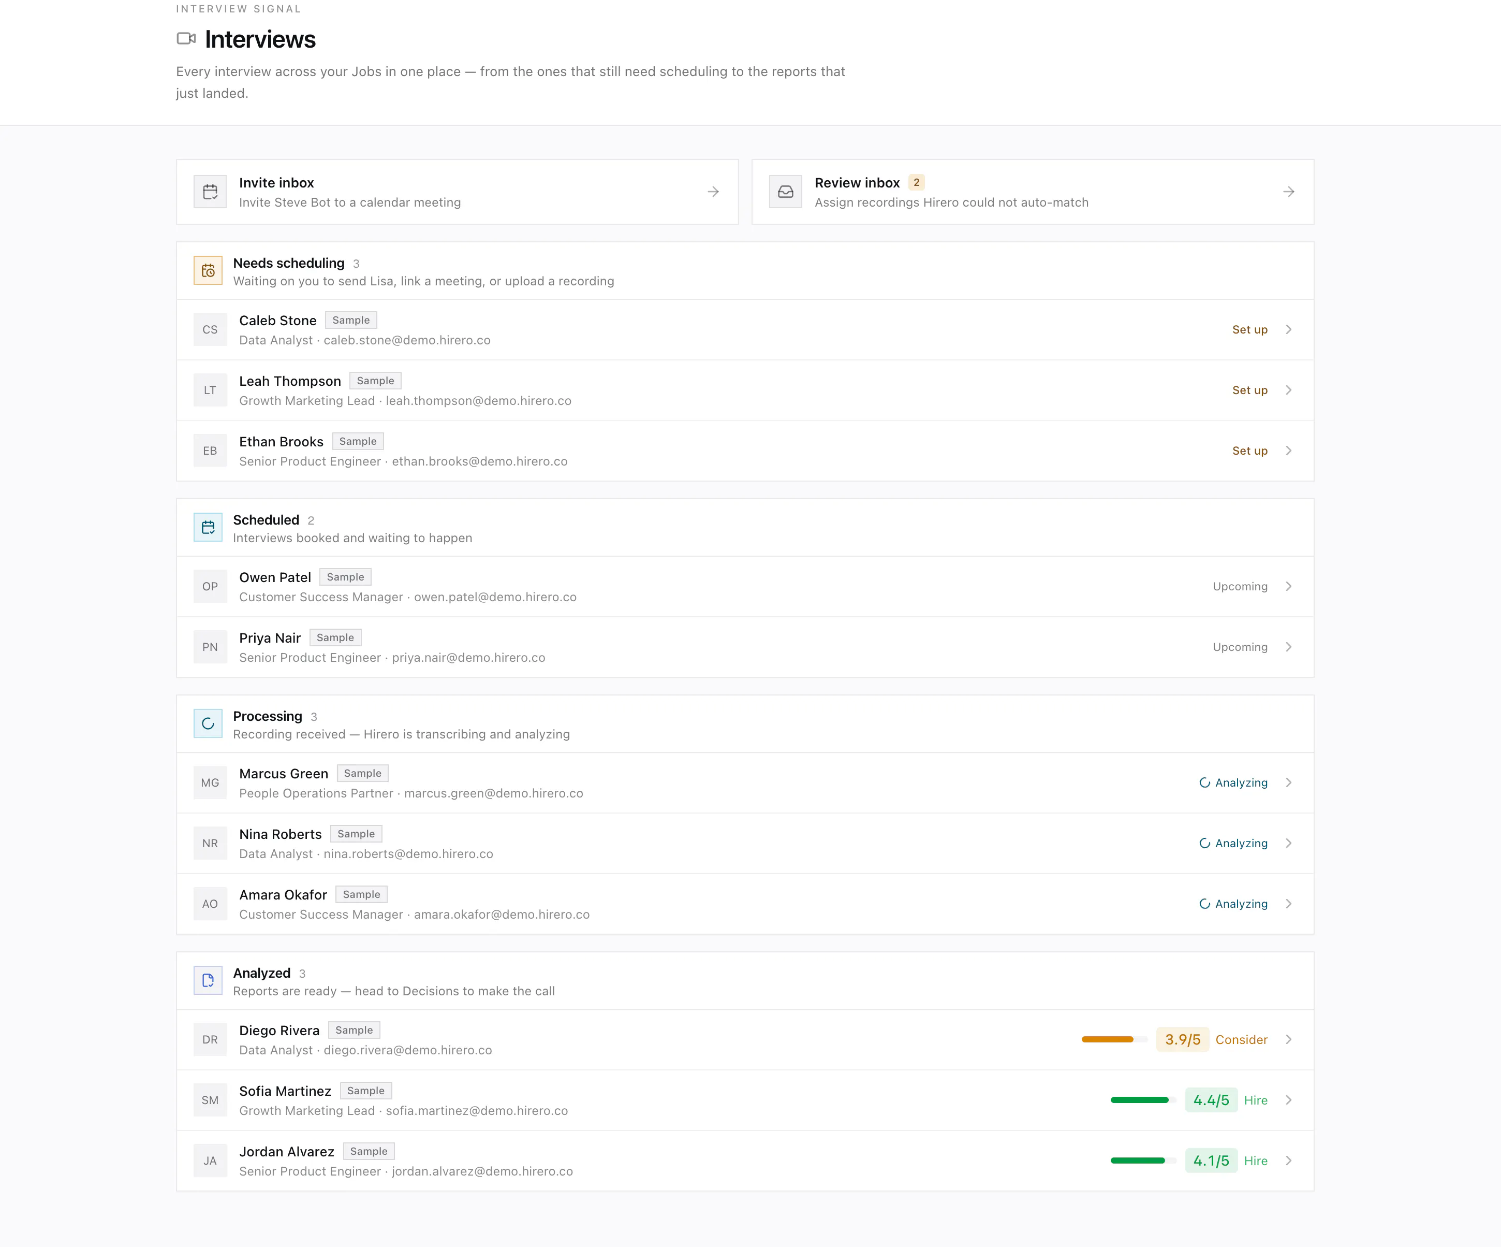This screenshot has width=1501, height=1247.
Task: Click Sample tag next to Priya Nair
Action: click(x=335, y=638)
